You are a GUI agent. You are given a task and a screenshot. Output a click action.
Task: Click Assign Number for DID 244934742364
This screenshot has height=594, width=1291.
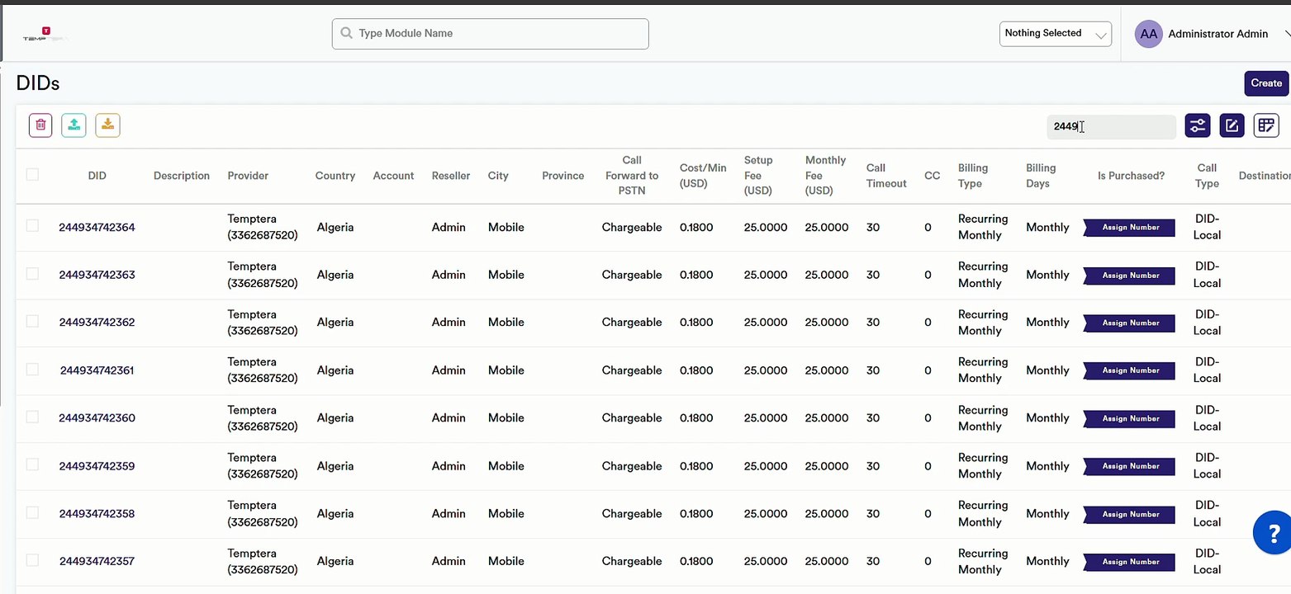(x=1129, y=228)
